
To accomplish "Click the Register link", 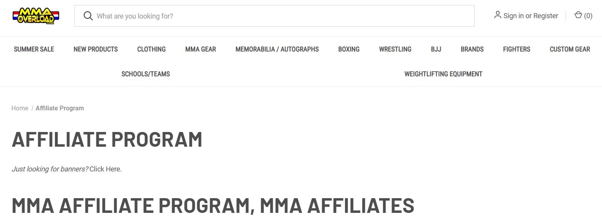I will click(545, 16).
